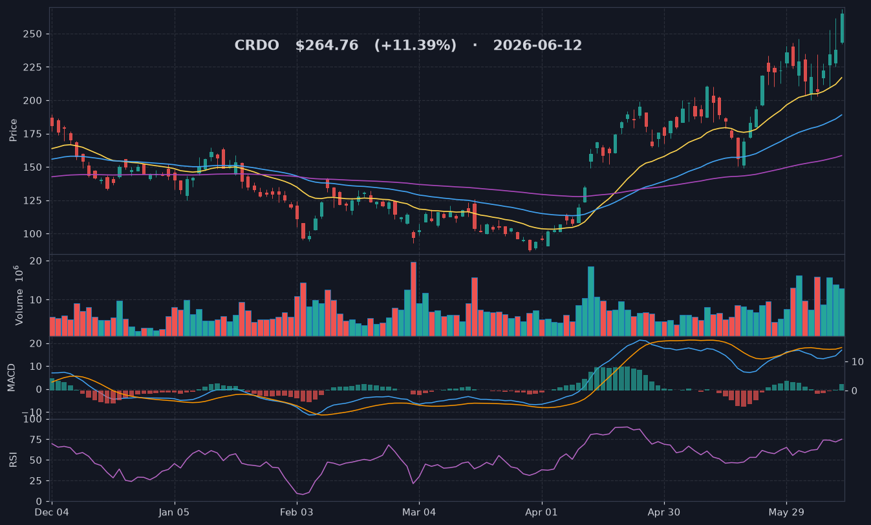Click the (+11.39%) change in title
871x525 pixels.
click(415, 46)
